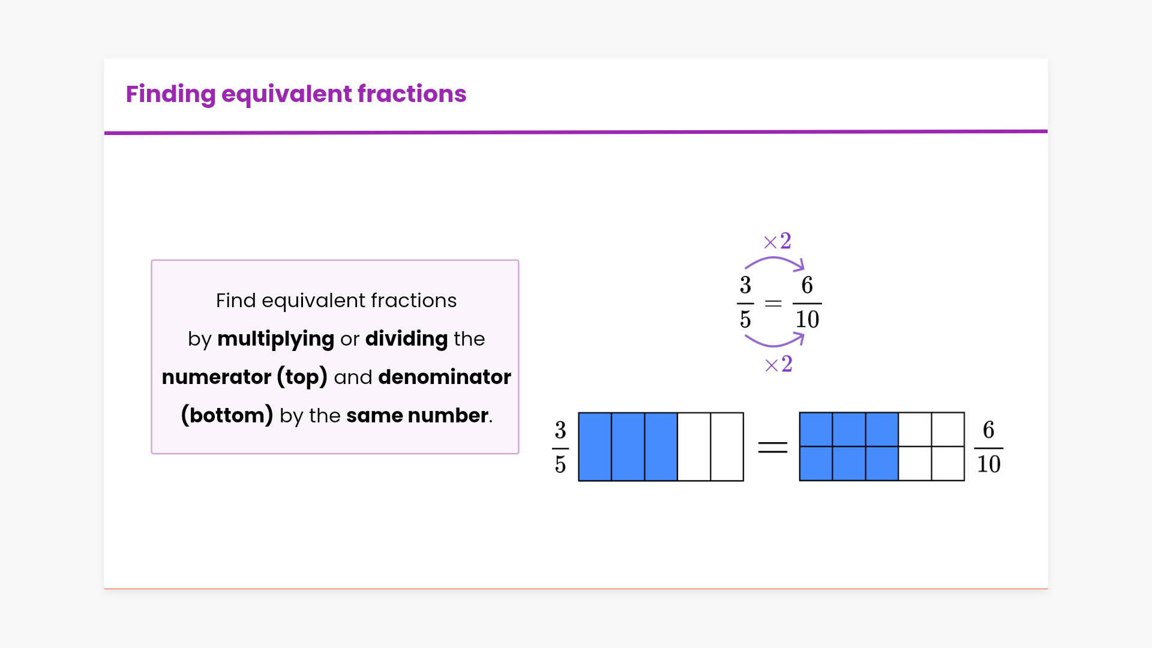Click the bottom curved arrow below the fractions
The image size is (1152, 648).
pos(775,343)
